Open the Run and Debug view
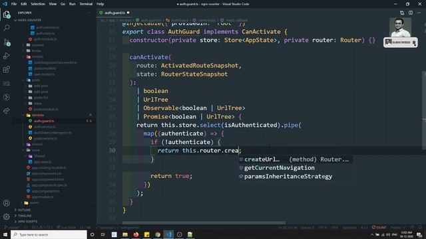Image resolution: width=426 pixels, height=239 pixels. click(7, 56)
